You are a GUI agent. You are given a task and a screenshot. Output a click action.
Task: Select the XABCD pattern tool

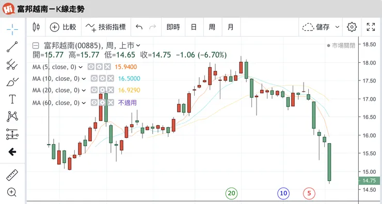[x=12, y=116]
